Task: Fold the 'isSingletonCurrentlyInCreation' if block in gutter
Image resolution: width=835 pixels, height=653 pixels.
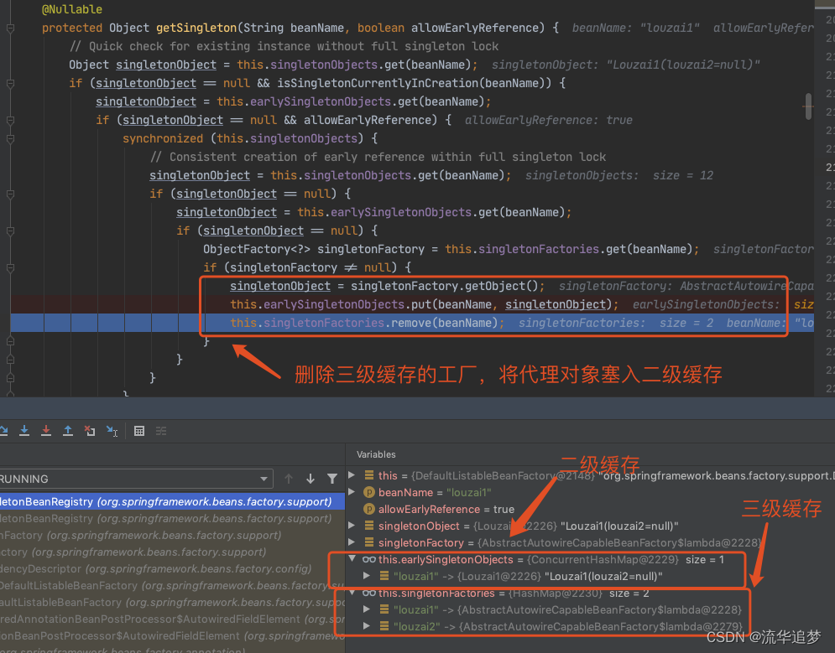Action: [x=10, y=84]
